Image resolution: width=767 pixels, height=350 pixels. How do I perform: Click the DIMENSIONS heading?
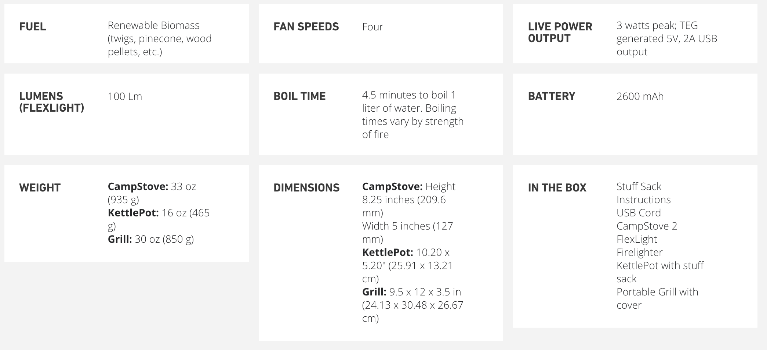coord(306,188)
